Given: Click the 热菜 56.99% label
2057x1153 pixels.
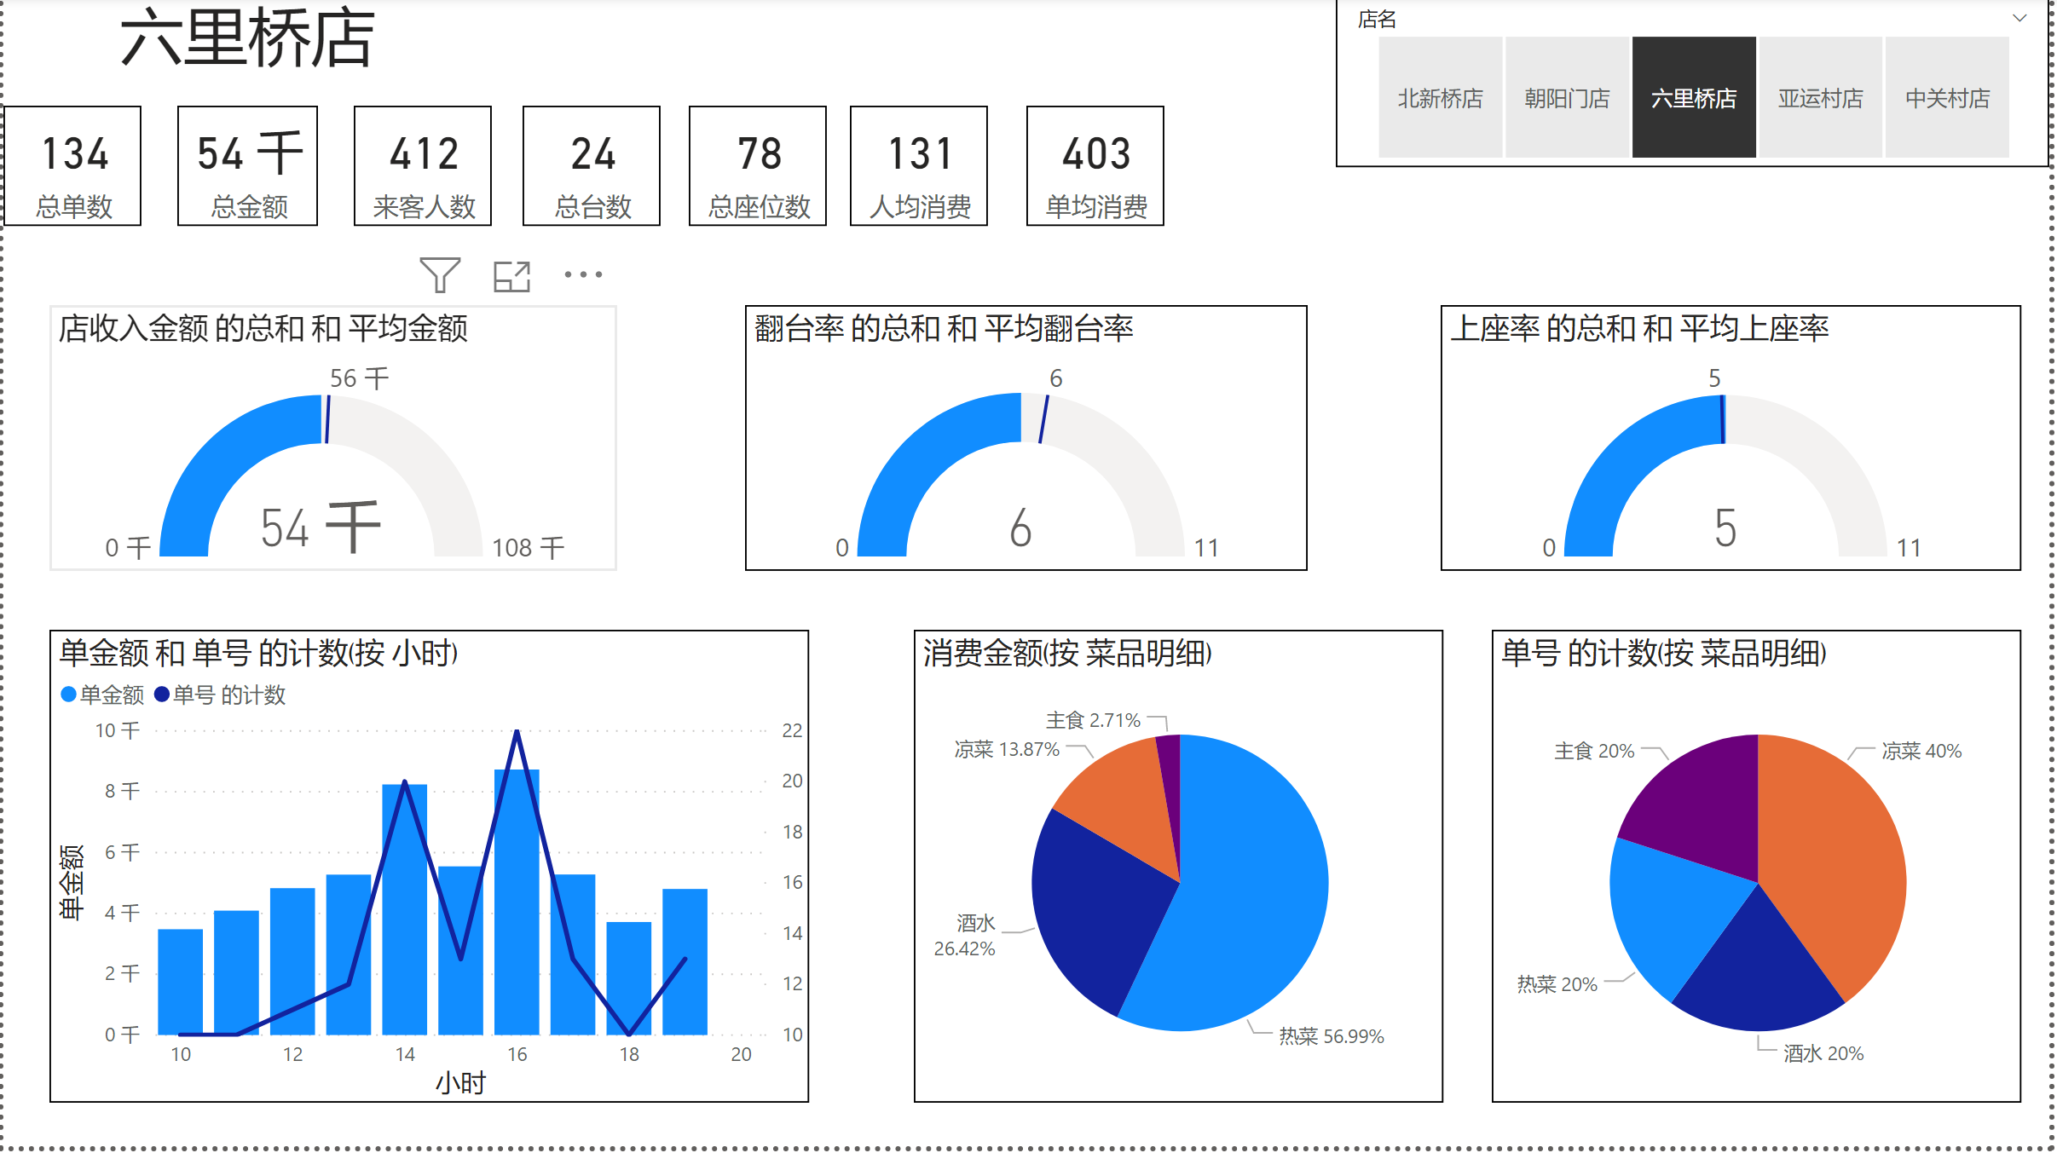Looking at the screenshot, I should (x=1332, y=1036).
